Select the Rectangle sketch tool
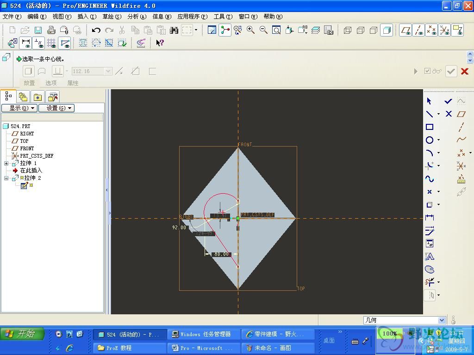Viewport: 474px width, 355px height. click(429, 127)
